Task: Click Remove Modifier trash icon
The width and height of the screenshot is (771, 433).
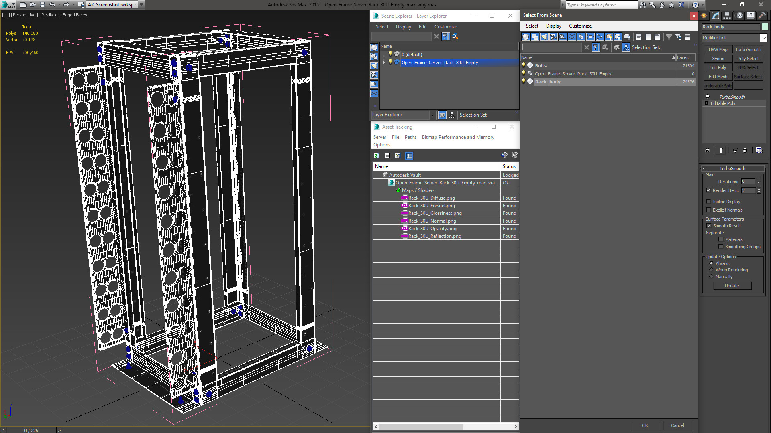Action: click(x=745, y=150)
